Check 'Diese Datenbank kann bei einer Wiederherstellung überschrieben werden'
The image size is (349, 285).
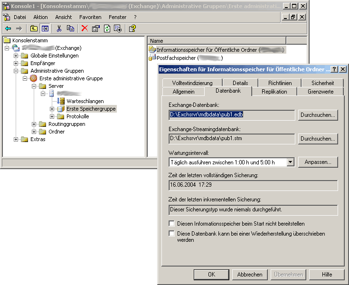pos(171,234)
